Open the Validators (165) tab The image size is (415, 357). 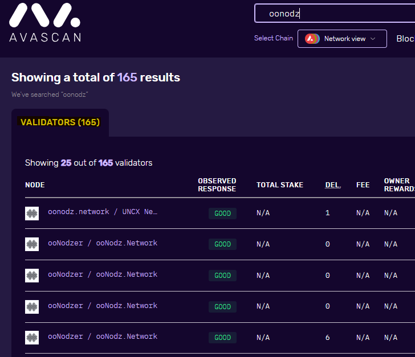(60, 122)
